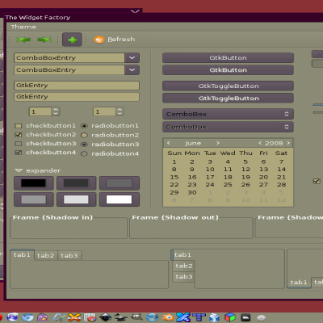Open the second ComboBoxEntry dropdown arrow

pyautogui.click(x=132, y=70)
